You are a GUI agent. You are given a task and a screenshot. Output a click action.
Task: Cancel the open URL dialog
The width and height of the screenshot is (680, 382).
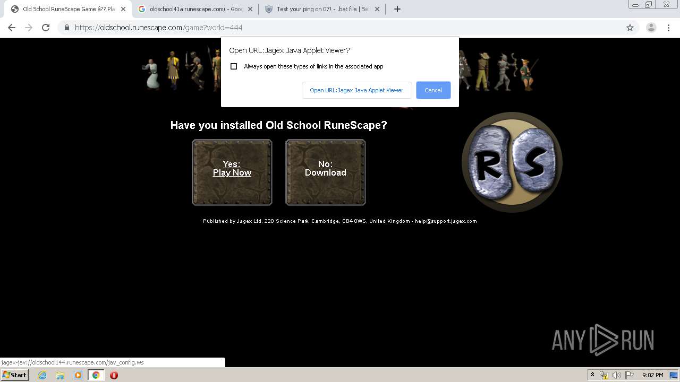tap(433, 90)
